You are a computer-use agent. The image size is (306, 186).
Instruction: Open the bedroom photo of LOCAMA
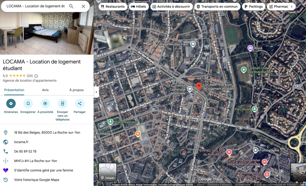click(47, 33)
